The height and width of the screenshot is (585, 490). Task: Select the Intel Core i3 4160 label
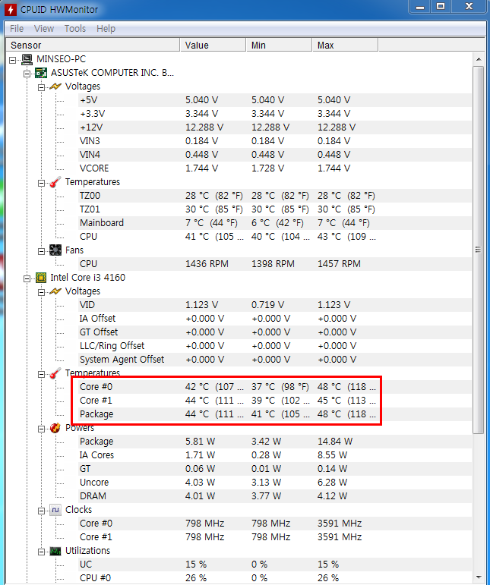coord(88,277)
